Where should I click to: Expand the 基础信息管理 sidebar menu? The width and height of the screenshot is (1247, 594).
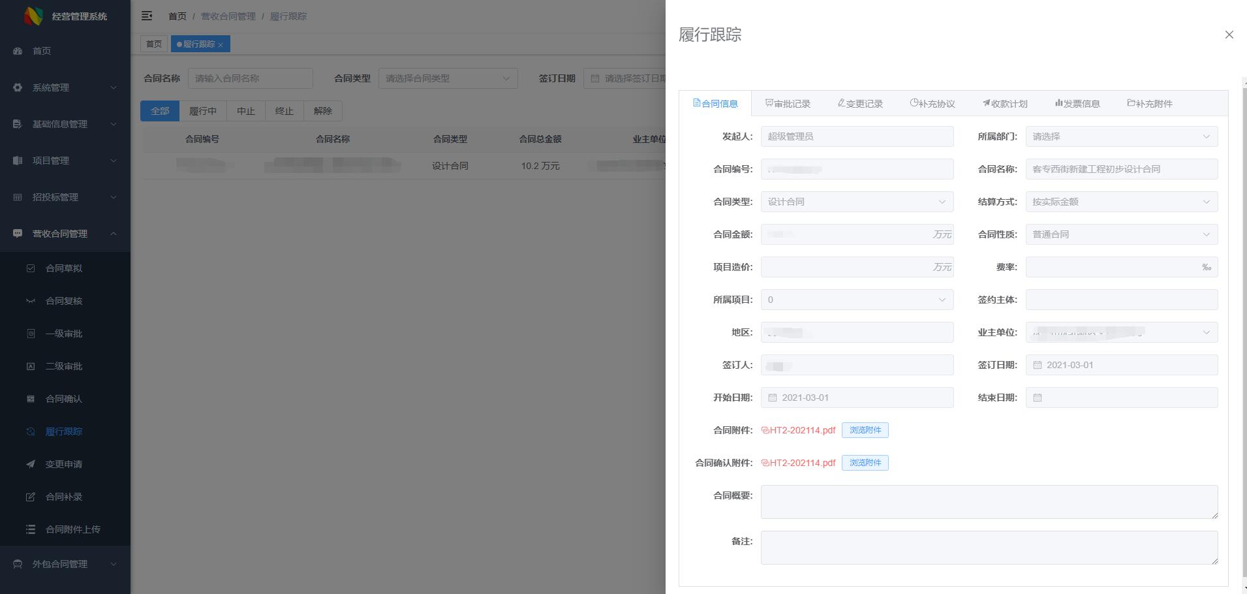pos(113,124)
